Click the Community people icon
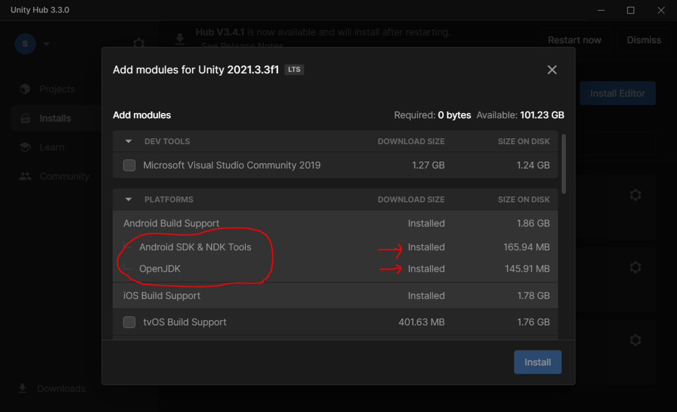The height and width of the screenshot is (412, 677). tap(25, 176)
